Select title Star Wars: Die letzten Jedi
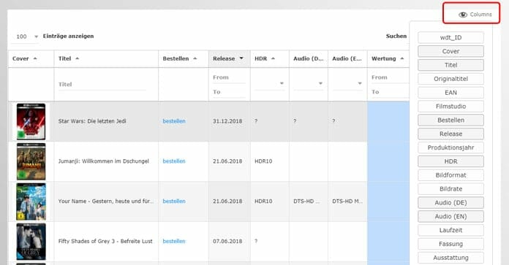The width and height of the screenshot is (509, 265). click(x=92, y=121)
